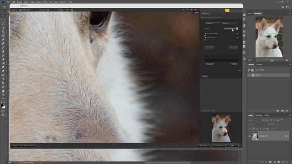This screenshot has height=164, width=292.
Task: Create a new snapshot in History panel
Action: (282, 111)
